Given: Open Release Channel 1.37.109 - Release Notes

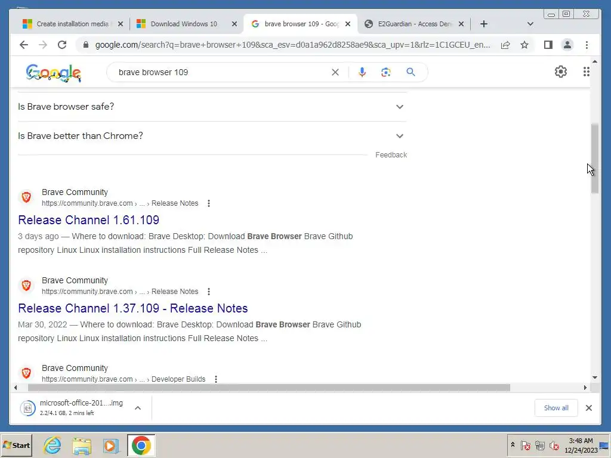Looking at the screenshot, I should click(133, 308).
